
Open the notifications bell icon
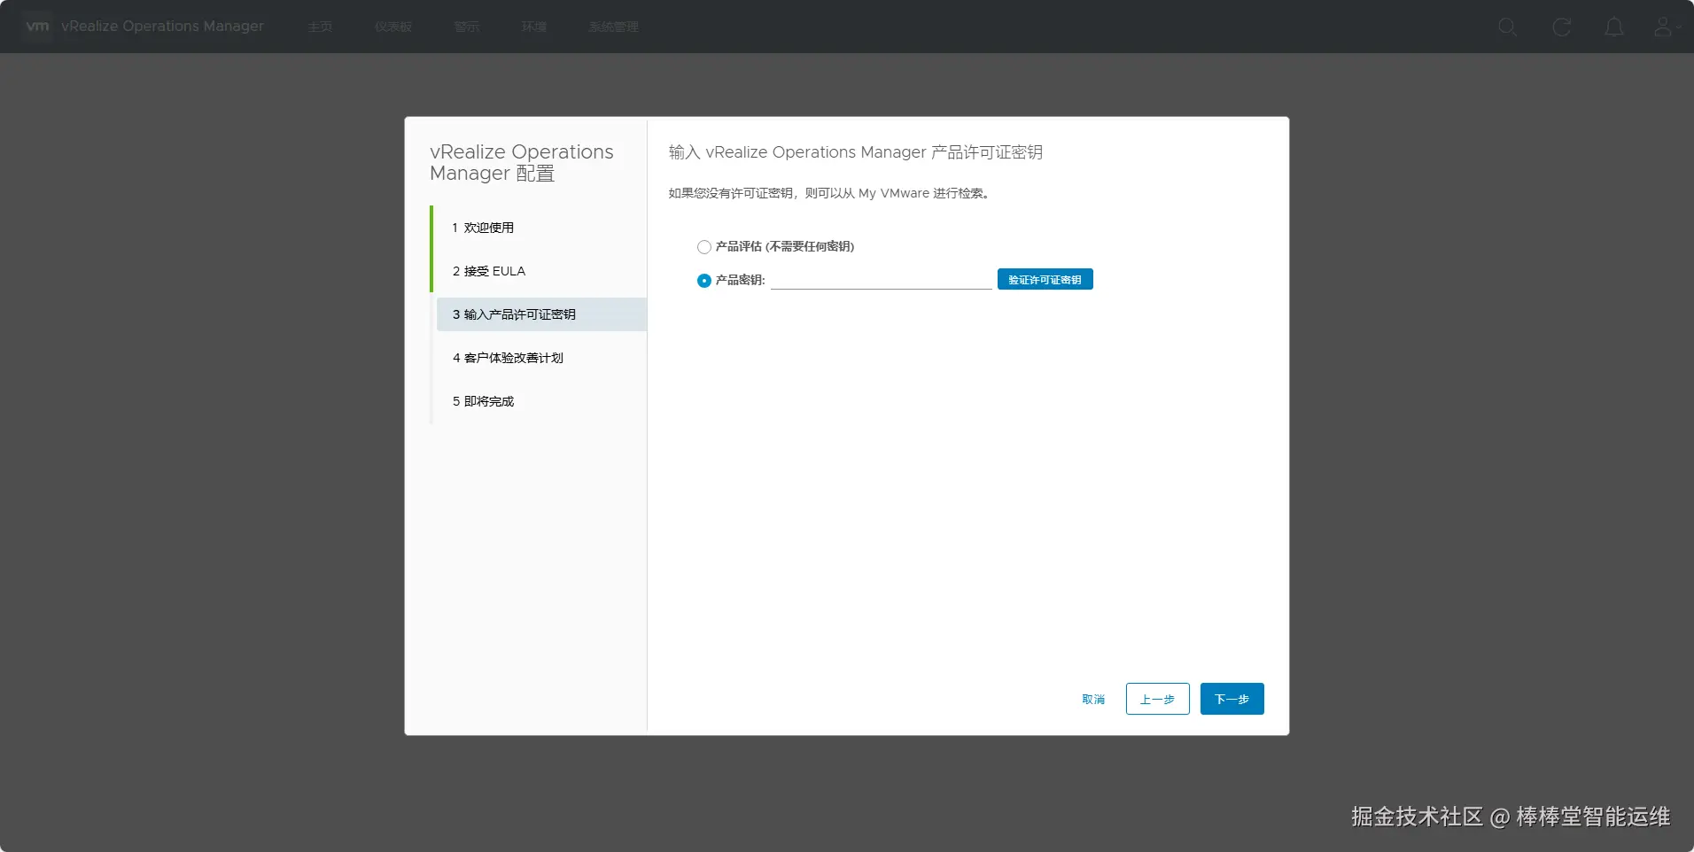(1614, 27)
